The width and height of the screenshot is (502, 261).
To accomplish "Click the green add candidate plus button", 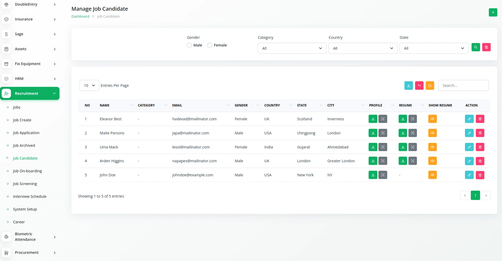I will [493, 13].
